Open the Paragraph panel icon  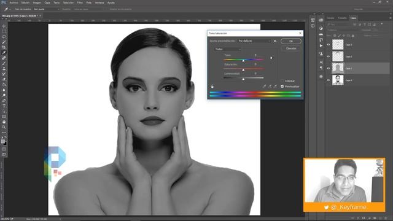click(x=321, y=68)
